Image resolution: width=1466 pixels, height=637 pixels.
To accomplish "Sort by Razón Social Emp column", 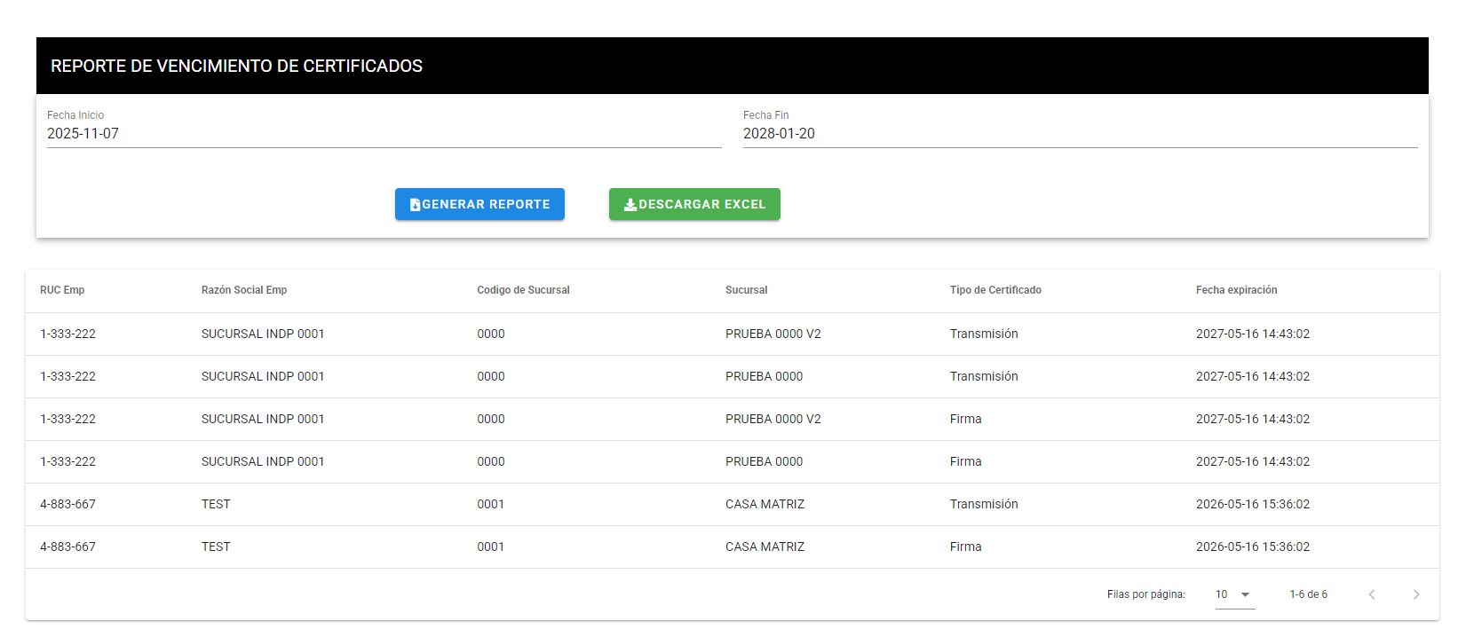I will (x=244, y=290).
